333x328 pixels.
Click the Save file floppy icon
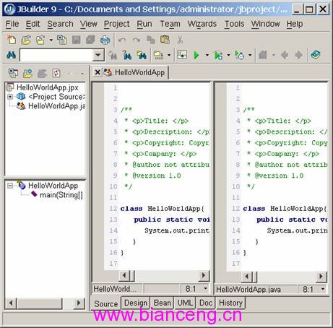pyautogui.click(x=77, y=40)
